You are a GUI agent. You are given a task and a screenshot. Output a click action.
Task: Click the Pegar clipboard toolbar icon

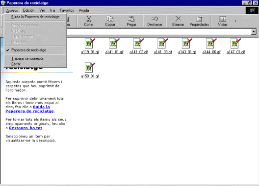click(x=131, y=19)
